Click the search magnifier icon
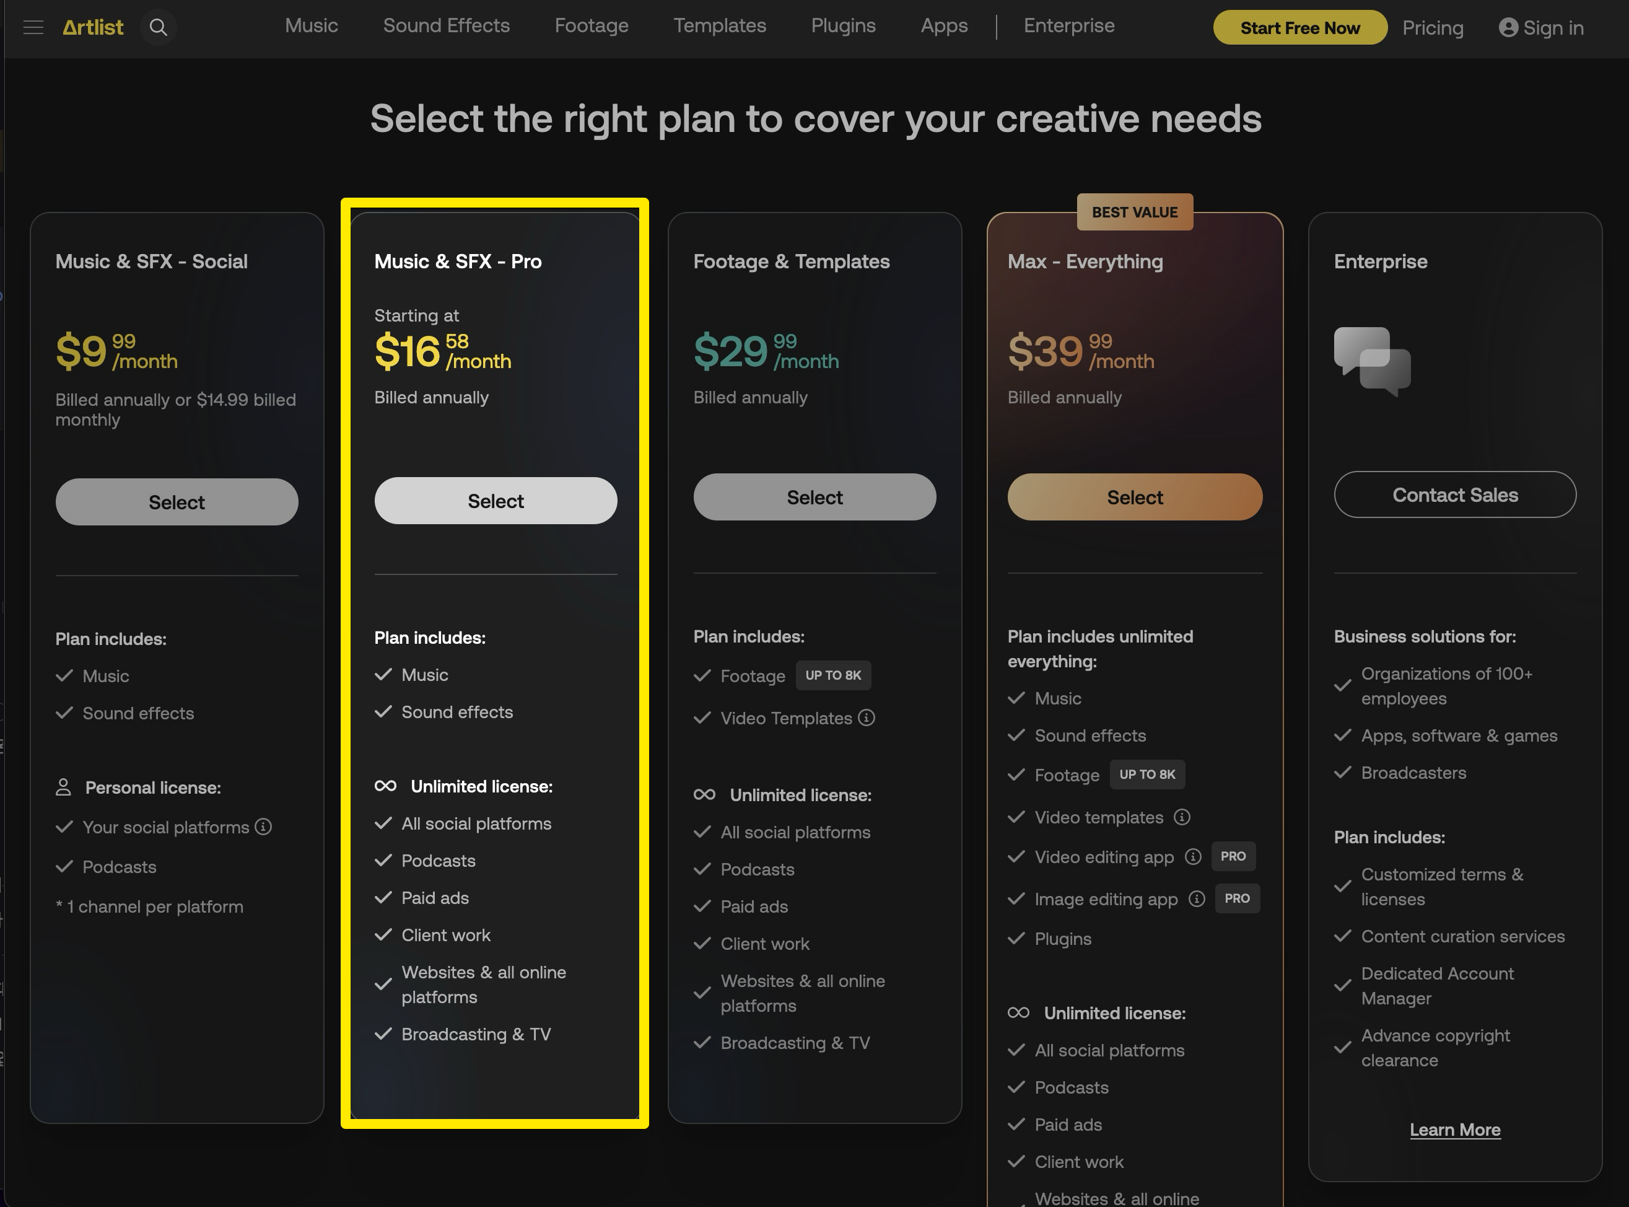This screenshot has width=1629, height=1207. point(159,28)
